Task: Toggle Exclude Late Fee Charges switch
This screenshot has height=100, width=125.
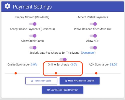Action: (63, 59)
